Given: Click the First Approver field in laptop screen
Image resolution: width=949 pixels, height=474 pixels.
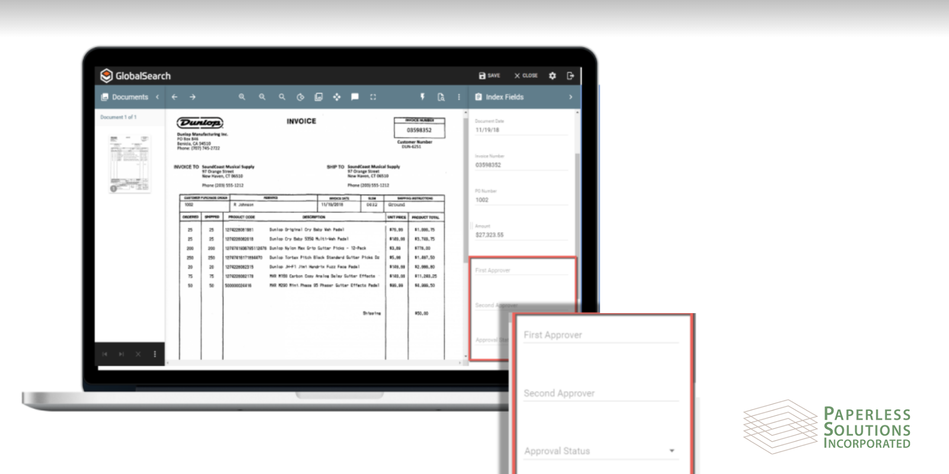Looking at the screenshot, I should [521, 270].
